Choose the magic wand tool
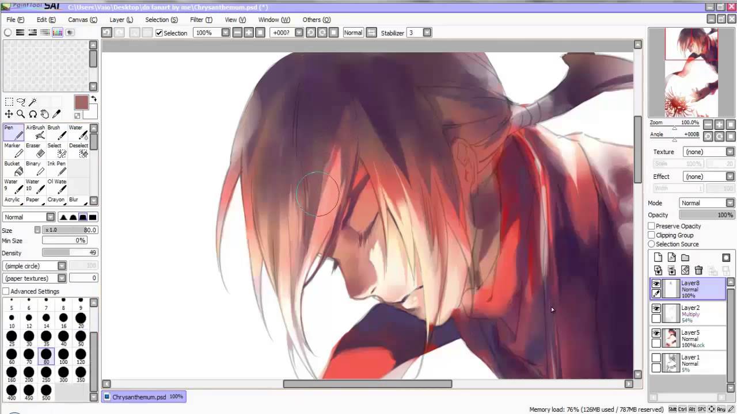This screenshot has height=414, width=737. coord(33,102)
